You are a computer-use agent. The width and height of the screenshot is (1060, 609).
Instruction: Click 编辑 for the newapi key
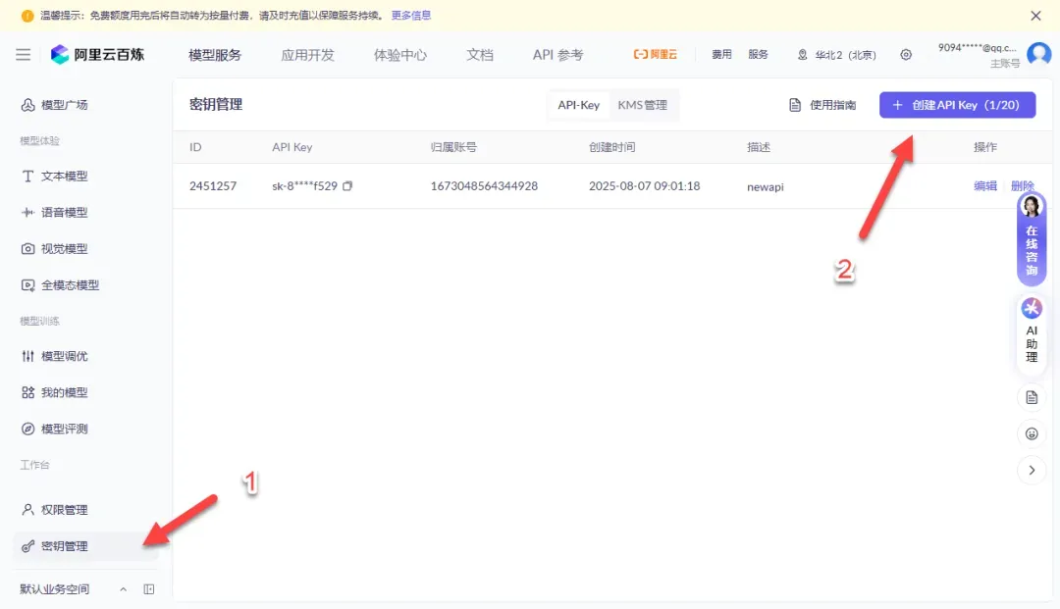tap(984, 186)
